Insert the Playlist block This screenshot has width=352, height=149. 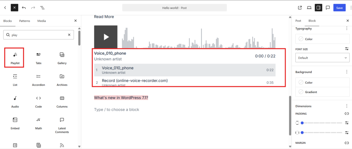[15, 58]
